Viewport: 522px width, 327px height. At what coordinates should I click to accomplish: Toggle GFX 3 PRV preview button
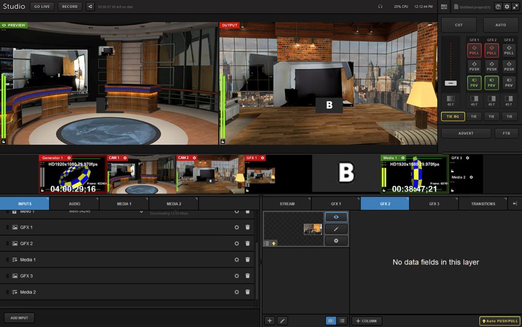coord(509,83)
